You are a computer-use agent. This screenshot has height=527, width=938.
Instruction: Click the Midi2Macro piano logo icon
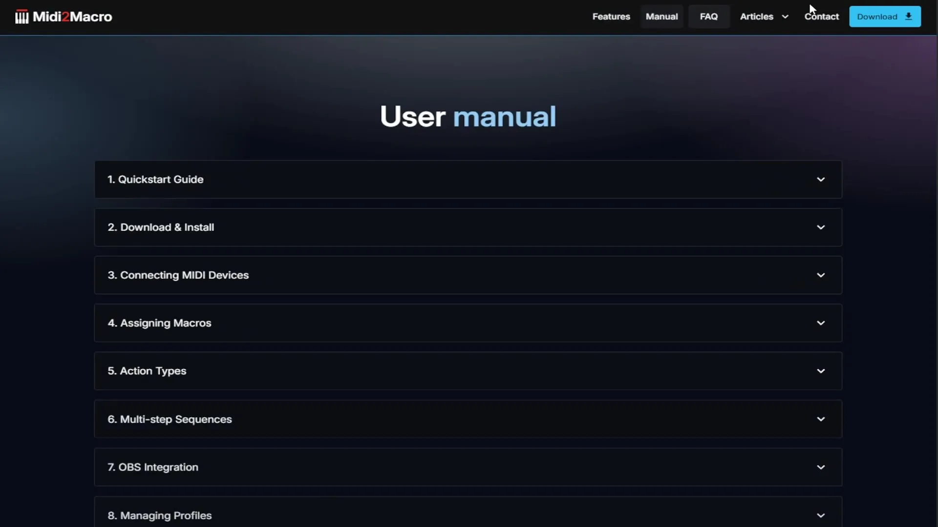pyautogui.click(x=21, y=17)
